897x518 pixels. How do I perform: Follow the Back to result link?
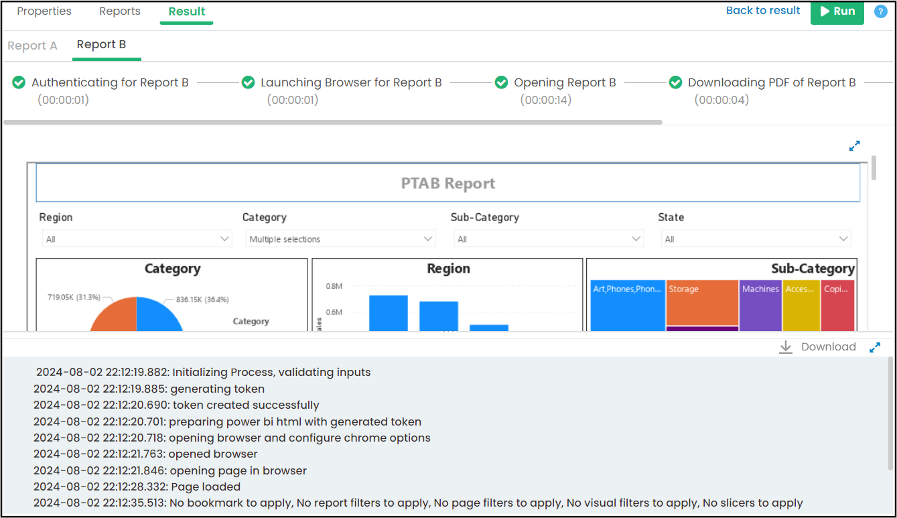[x=763, y=11]
